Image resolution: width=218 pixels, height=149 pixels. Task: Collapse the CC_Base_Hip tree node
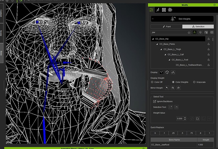153,39
